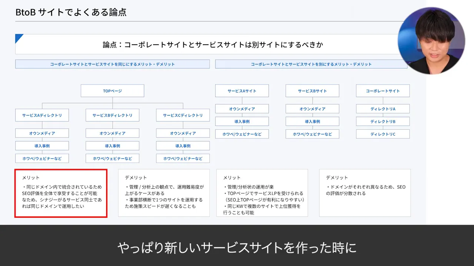Click the サービスAディレクトリ node
Viewport: 474px width, 266px height.
pyautogui.click(x=41, y=115)
